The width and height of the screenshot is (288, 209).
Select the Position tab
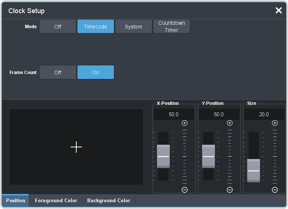point(15,200)
